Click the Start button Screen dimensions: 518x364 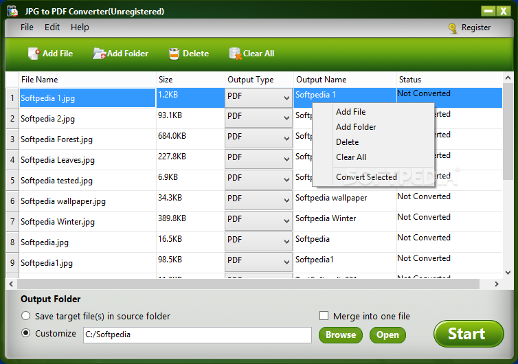point(469,334)
